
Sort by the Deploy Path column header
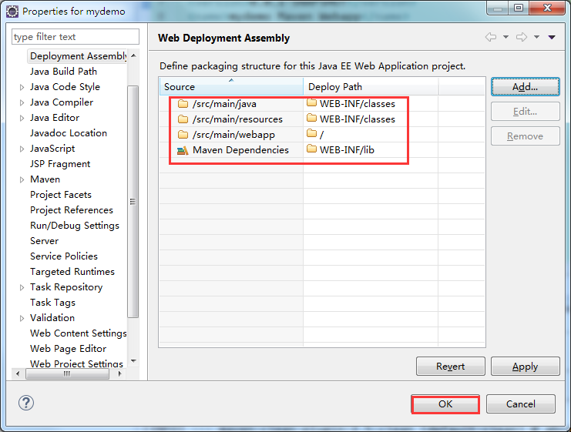[371, 86]
